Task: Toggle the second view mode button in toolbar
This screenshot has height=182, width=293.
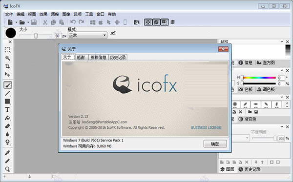Action: 156,22
